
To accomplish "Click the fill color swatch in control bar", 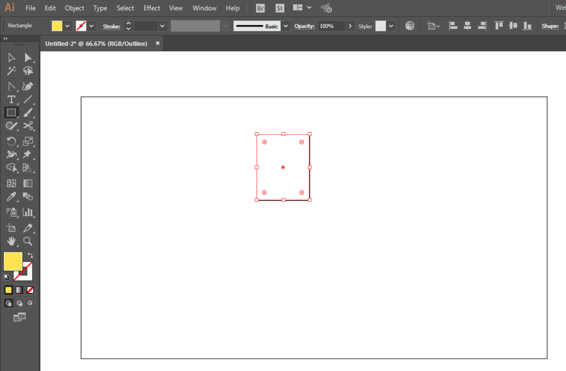I will tap(57, 26).
